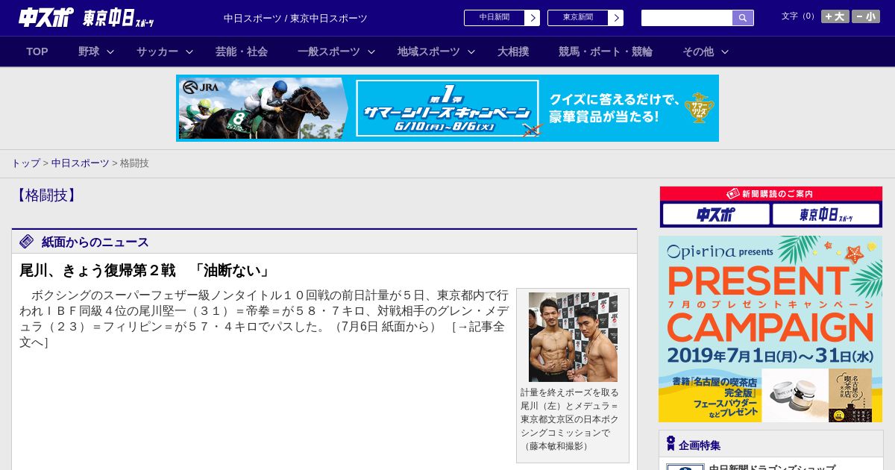Follow the 中日スポーツ breadcrumb link
Image resolution: width=895 pixels, height=470 pixels.
(81, 163)
